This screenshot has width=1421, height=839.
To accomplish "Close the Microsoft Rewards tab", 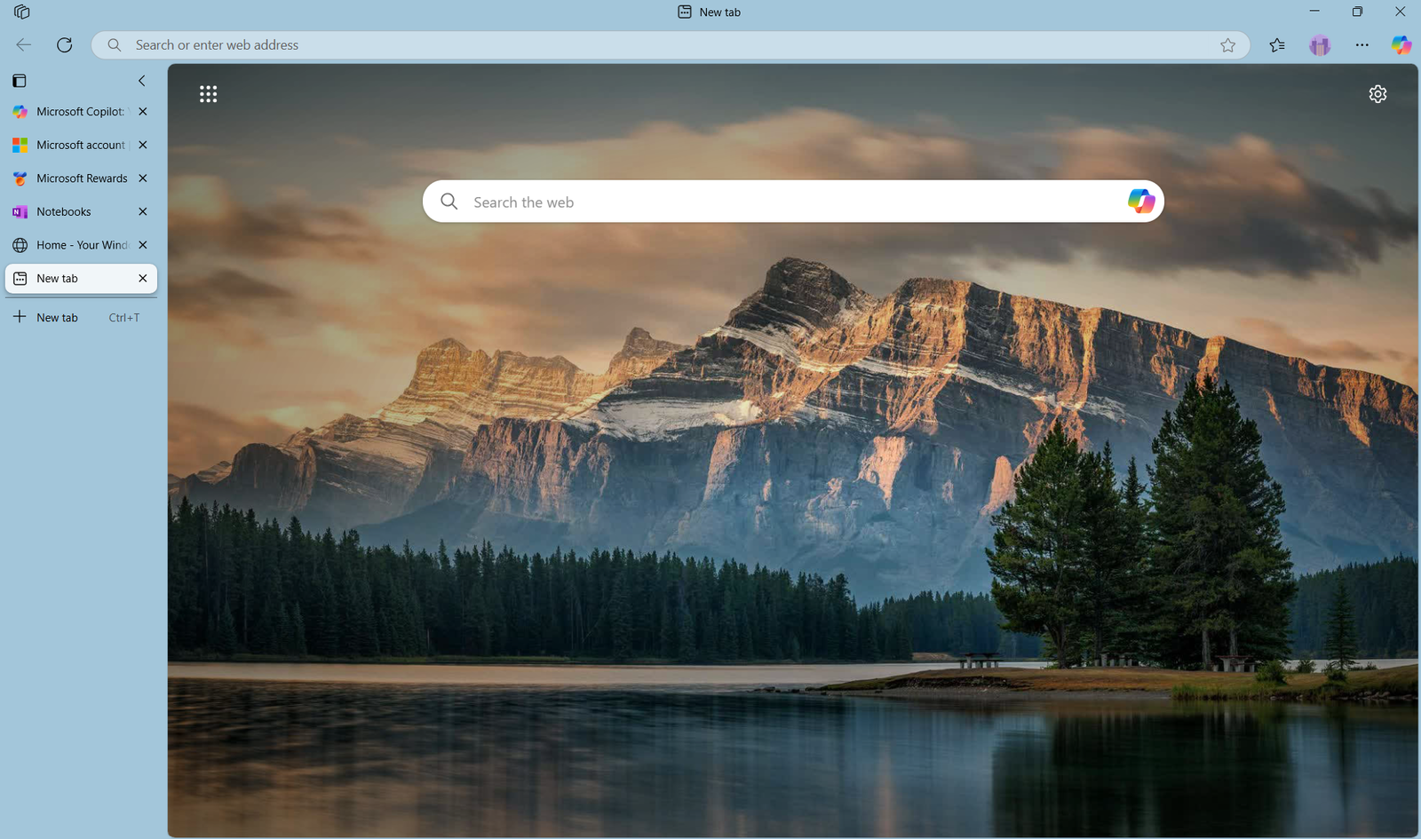I will coord(143,178).
